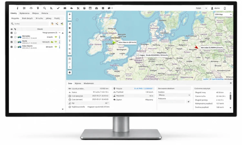242x145 pixels.
Task: Zoom in the map with plus button
Action: (x=70, y=14)
